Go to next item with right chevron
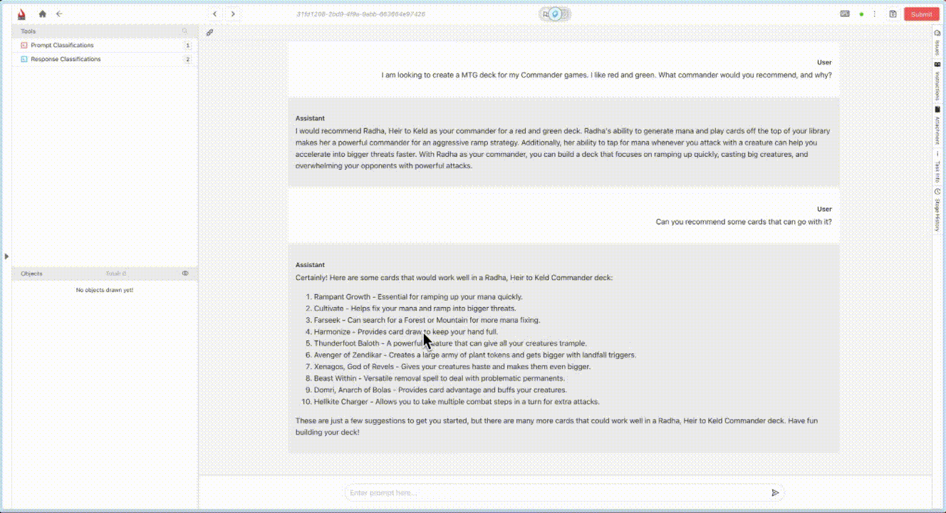 (233, 14)
